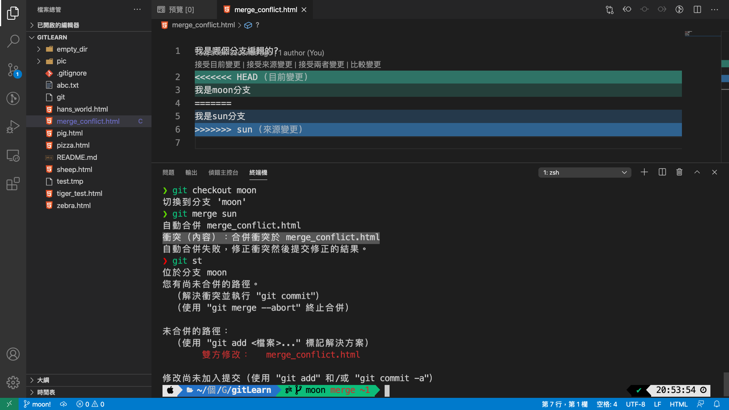Switch to the 問題 panel tab
This screenshot has height=410, width=729.
pyautogui.click(x=168, y=172)
